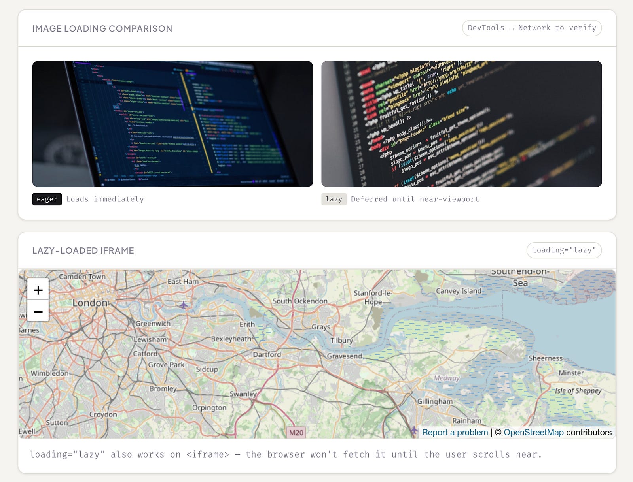This screenshot has width=633, height=482.
Task: Click the DevTools → Network to verify pill
Action: (532, 28)
